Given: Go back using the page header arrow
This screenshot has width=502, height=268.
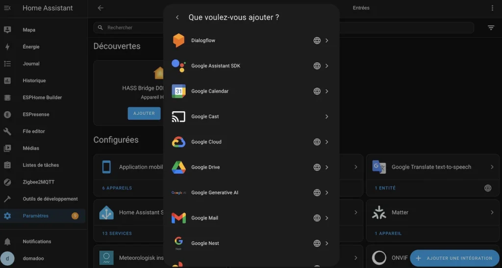Looking at the screenshot, I should pos(100,8).
